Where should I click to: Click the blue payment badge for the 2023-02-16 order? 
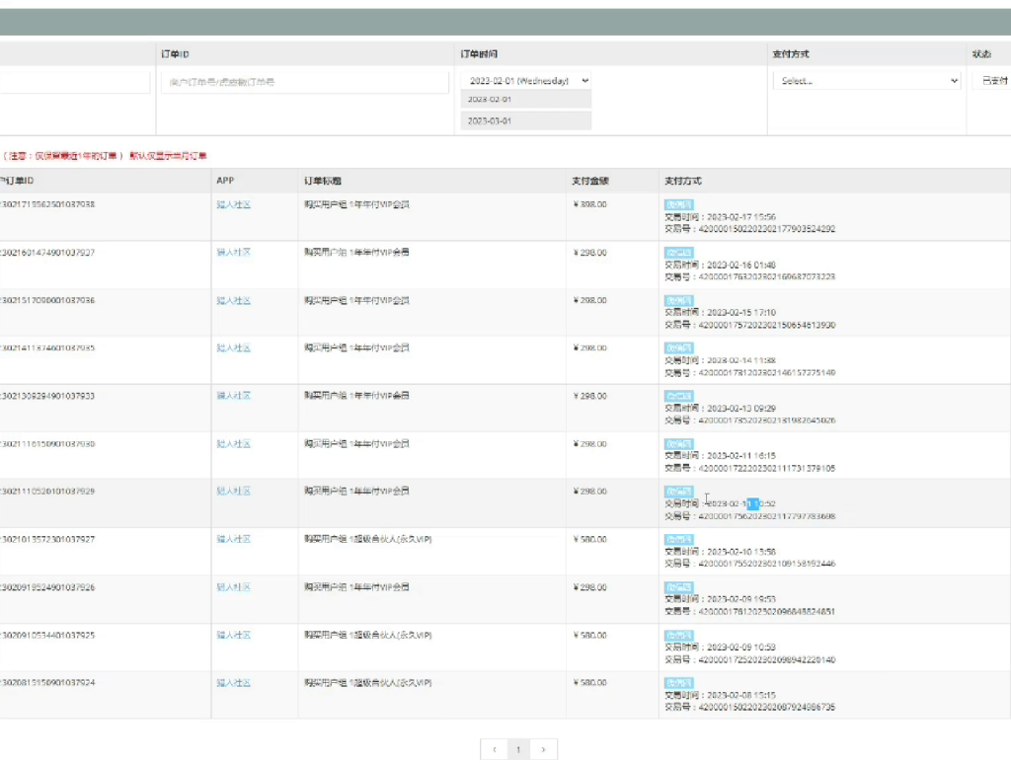click(x=678, y=253)
